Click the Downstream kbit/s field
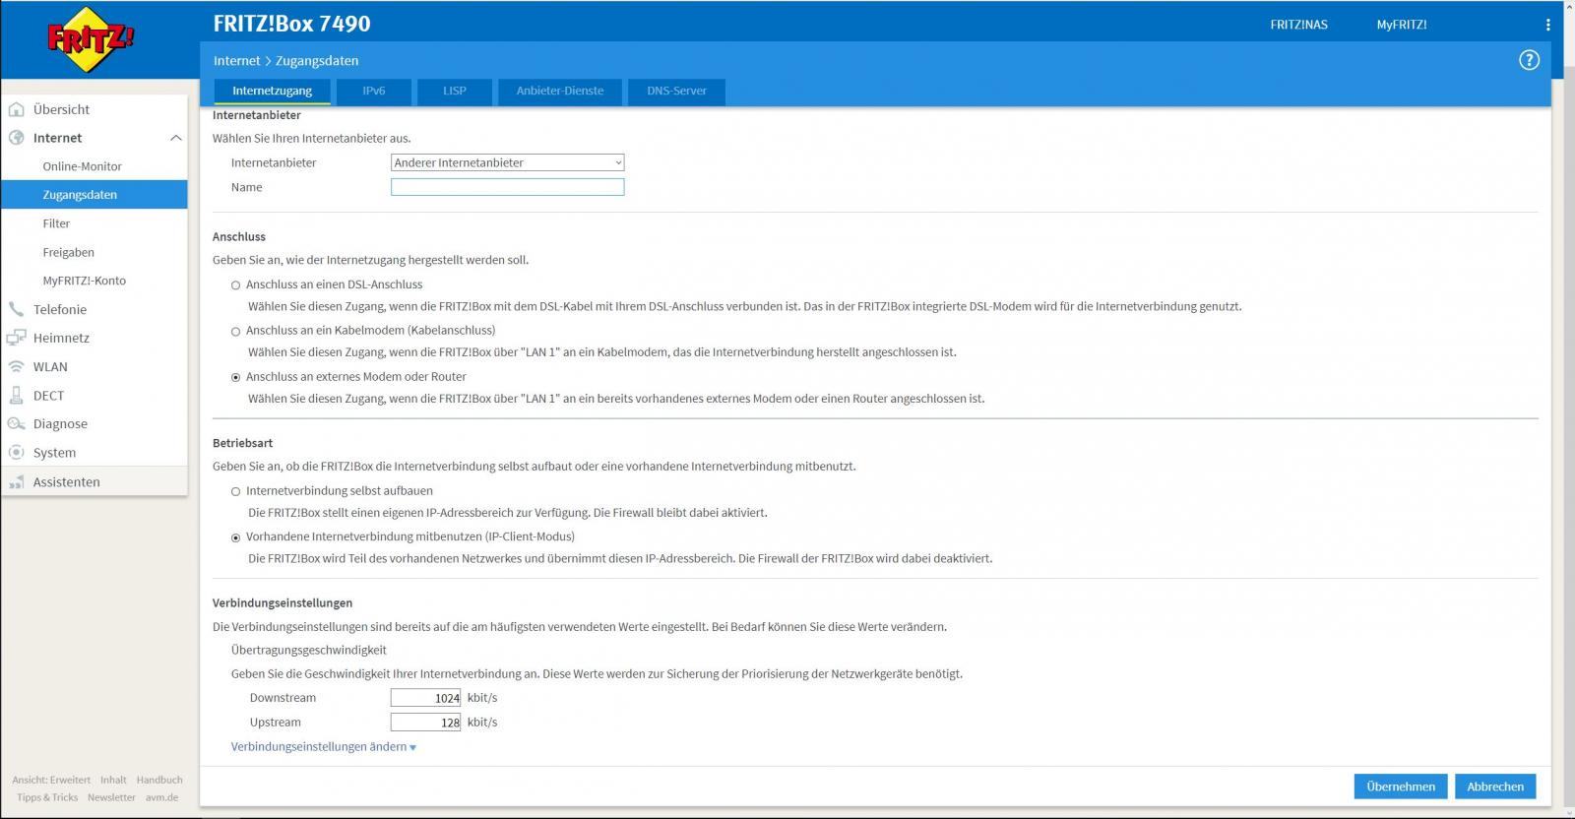 (425, 698)
